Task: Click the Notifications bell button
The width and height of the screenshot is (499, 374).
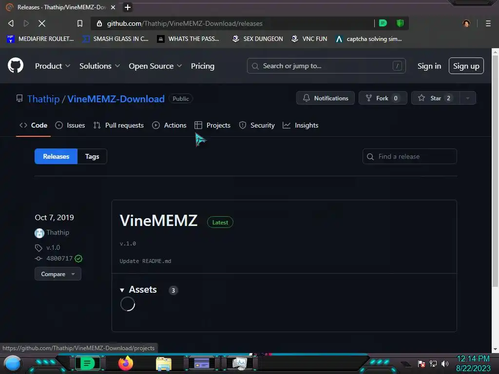Action: click(x=325, y=98)
